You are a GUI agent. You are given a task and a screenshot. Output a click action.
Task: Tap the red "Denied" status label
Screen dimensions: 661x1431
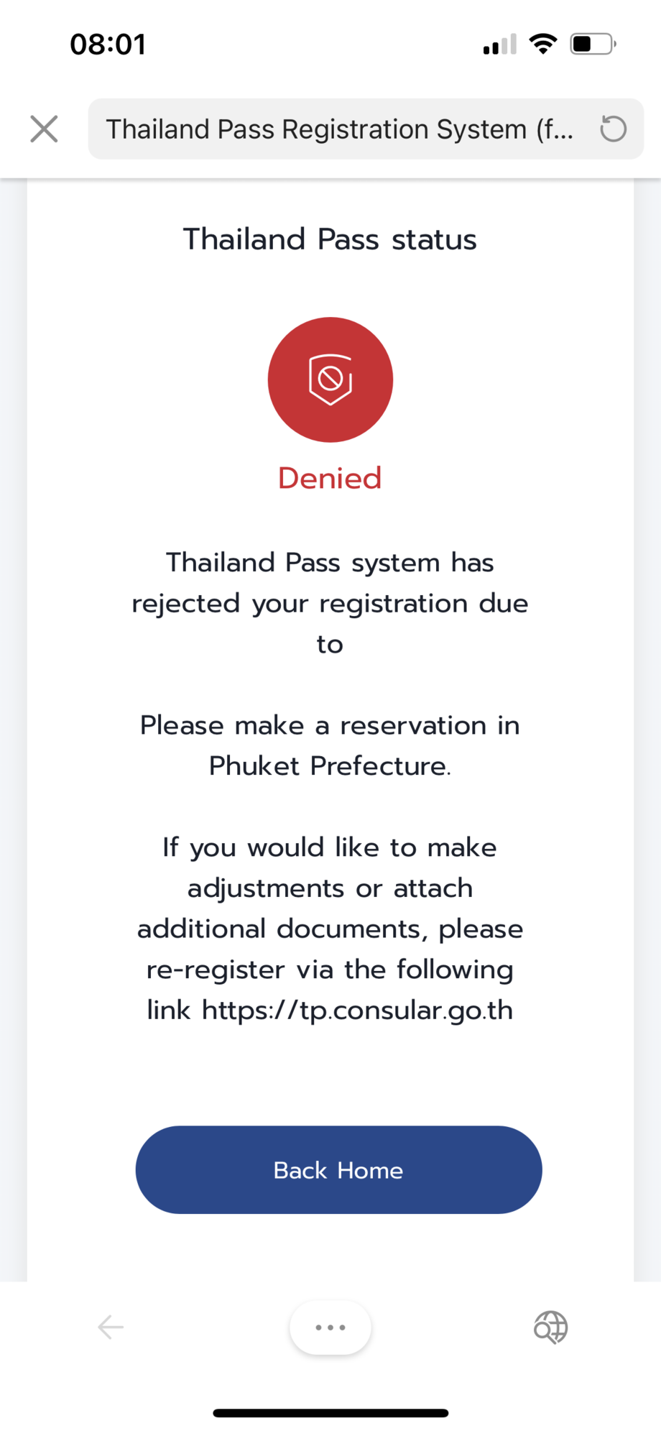[x=330, y=479]
